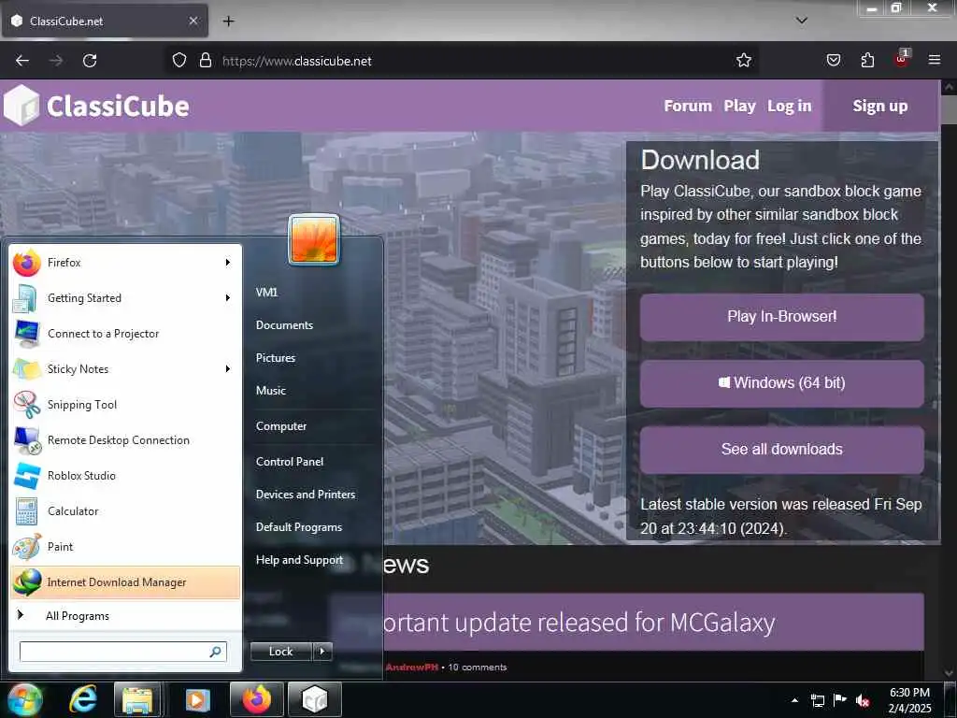Image resolution: width=957 pixels, height=718 pixels.
Task: Switch to Firefox on the taskbar
Action: coord(256,699)
